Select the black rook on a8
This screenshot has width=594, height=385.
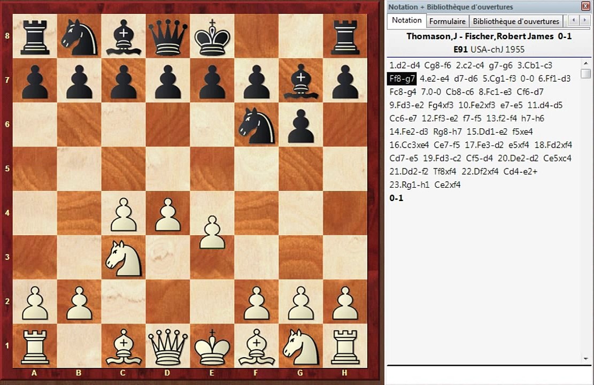pyautogui.click(x=34, y=37)
